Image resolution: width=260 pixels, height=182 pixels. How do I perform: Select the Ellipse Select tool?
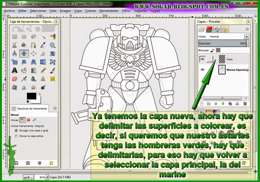24,37
